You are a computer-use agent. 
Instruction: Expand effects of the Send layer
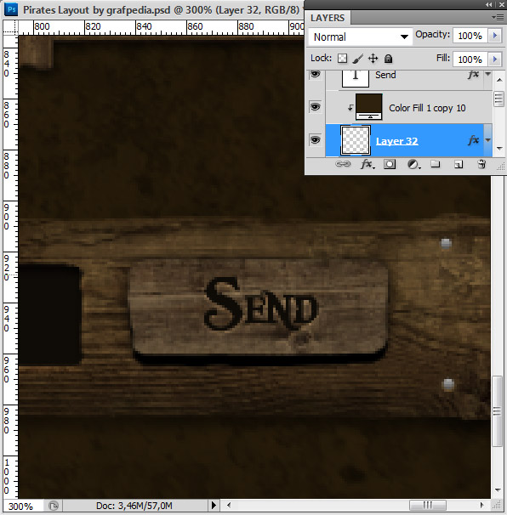pyautogui.click(x=488, y=74)
